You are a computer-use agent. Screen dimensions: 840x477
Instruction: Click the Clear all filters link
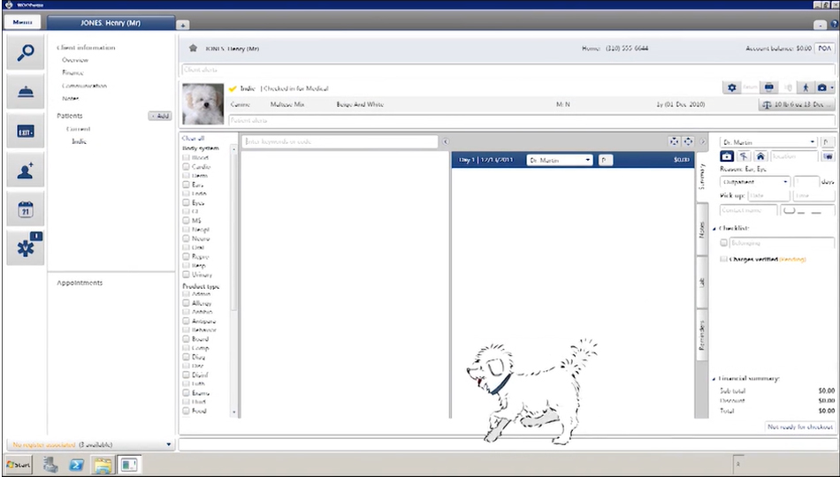tap(193, 139)
